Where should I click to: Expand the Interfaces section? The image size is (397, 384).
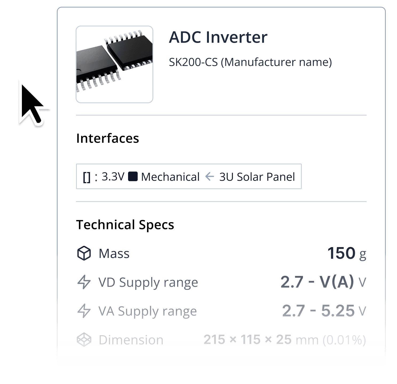point(108,138)
